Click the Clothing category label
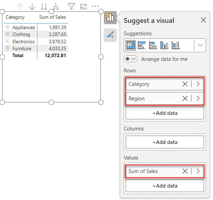The image size is (213, 200). 21,35
